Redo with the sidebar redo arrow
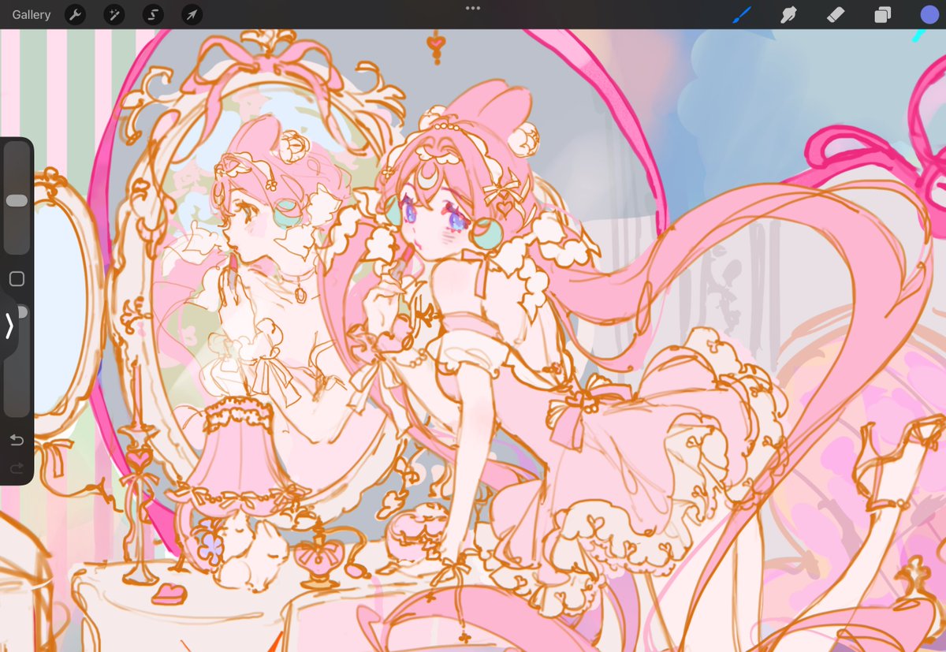Image resolution: width=946 pixels, height=652 pixels. click(x=17, y=468)
